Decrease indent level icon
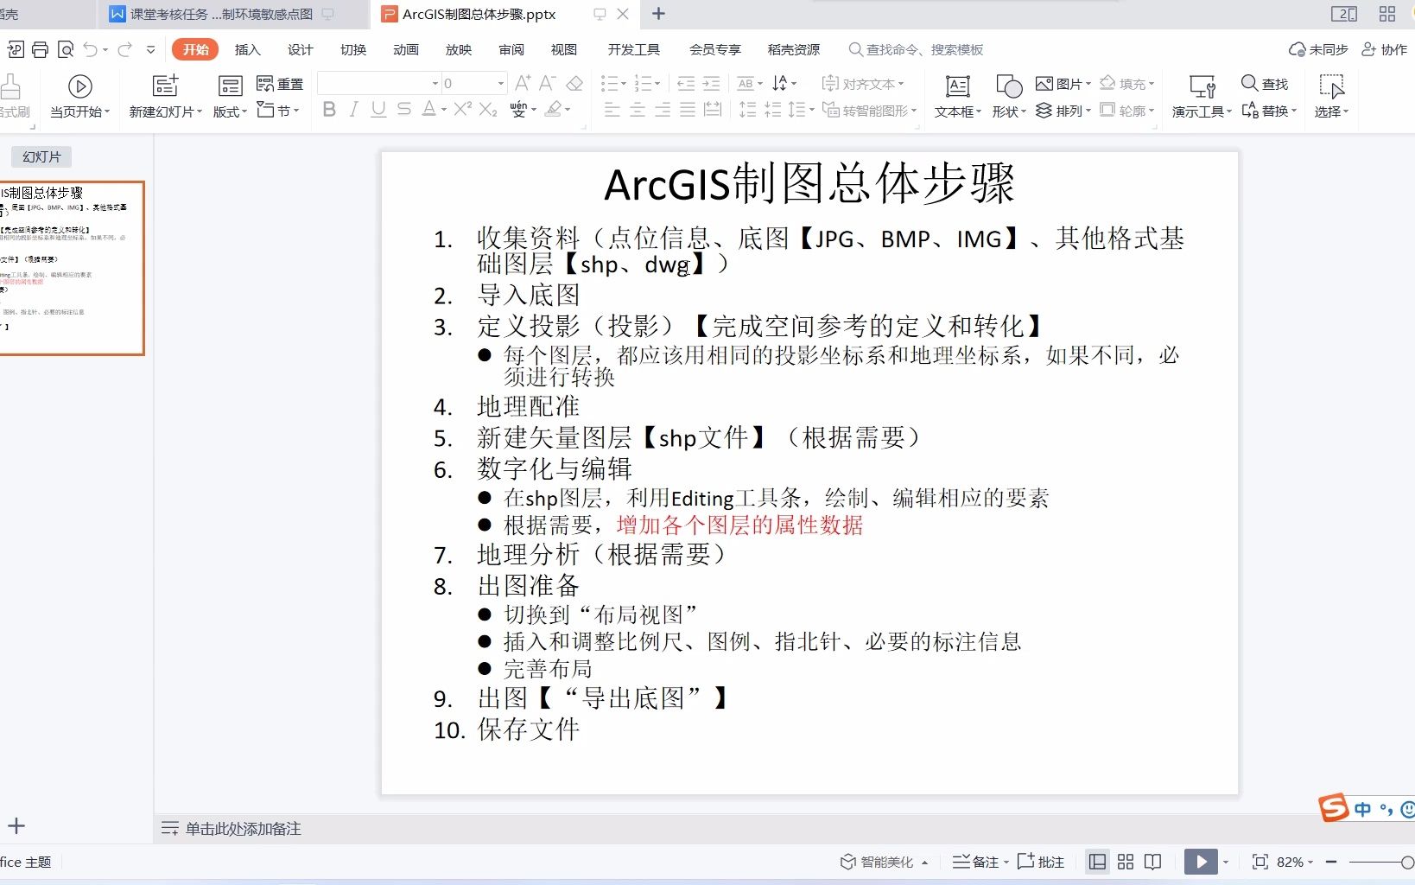The width and height of the screenshot is (1415, 885). pos(686,83)
